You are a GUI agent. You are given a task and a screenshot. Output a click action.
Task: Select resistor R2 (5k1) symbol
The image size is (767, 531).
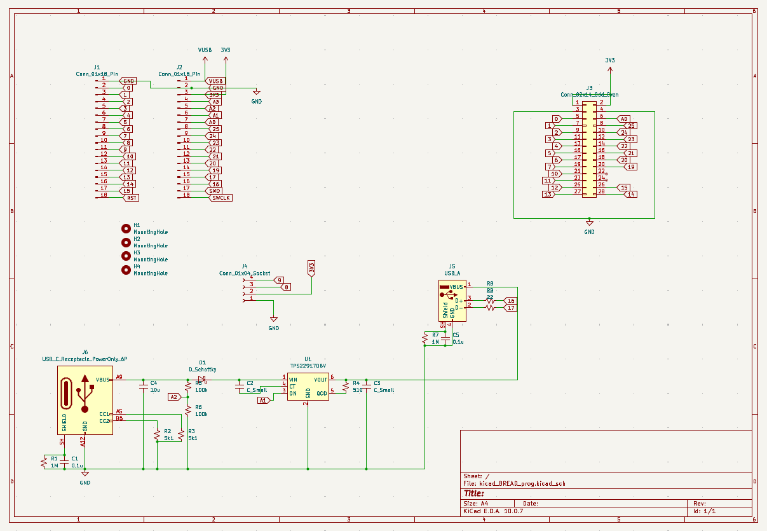[156, 435]
